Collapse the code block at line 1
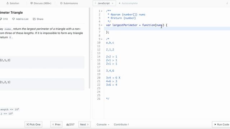 coord(102,11)
